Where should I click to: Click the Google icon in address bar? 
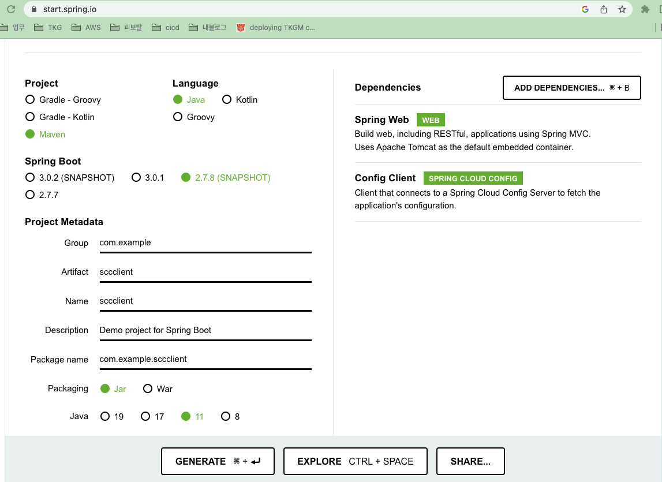(585, 9)
